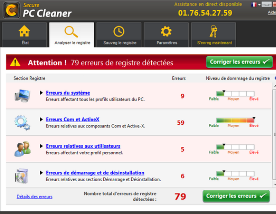
Task: Click the phone number 01.76.54.27.59
Action: point(205,13)
